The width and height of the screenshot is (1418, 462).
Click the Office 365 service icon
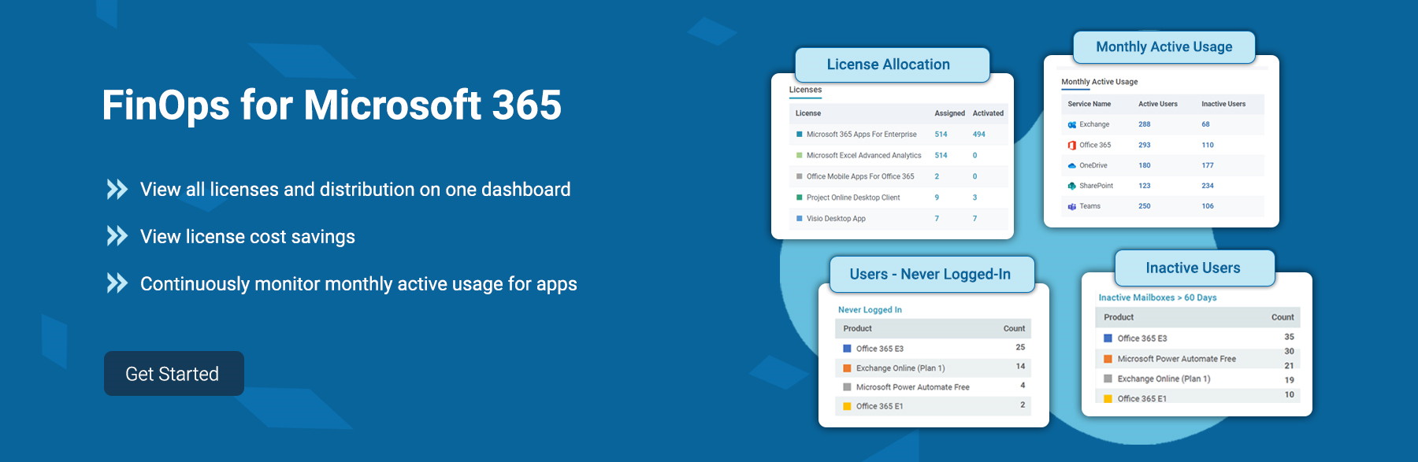1071,145
